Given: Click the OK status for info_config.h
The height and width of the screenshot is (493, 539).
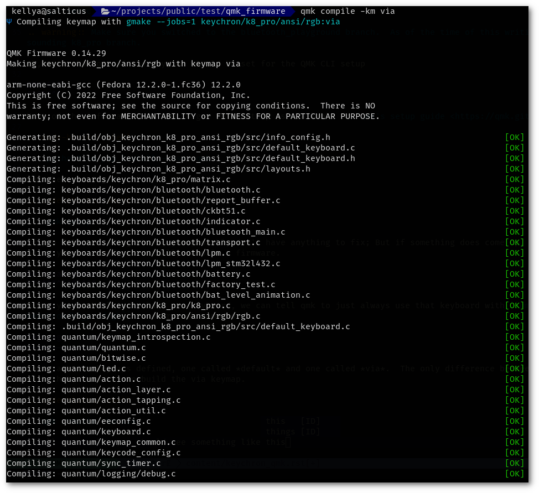Looking at the screenshot, I should click(514, 138).
